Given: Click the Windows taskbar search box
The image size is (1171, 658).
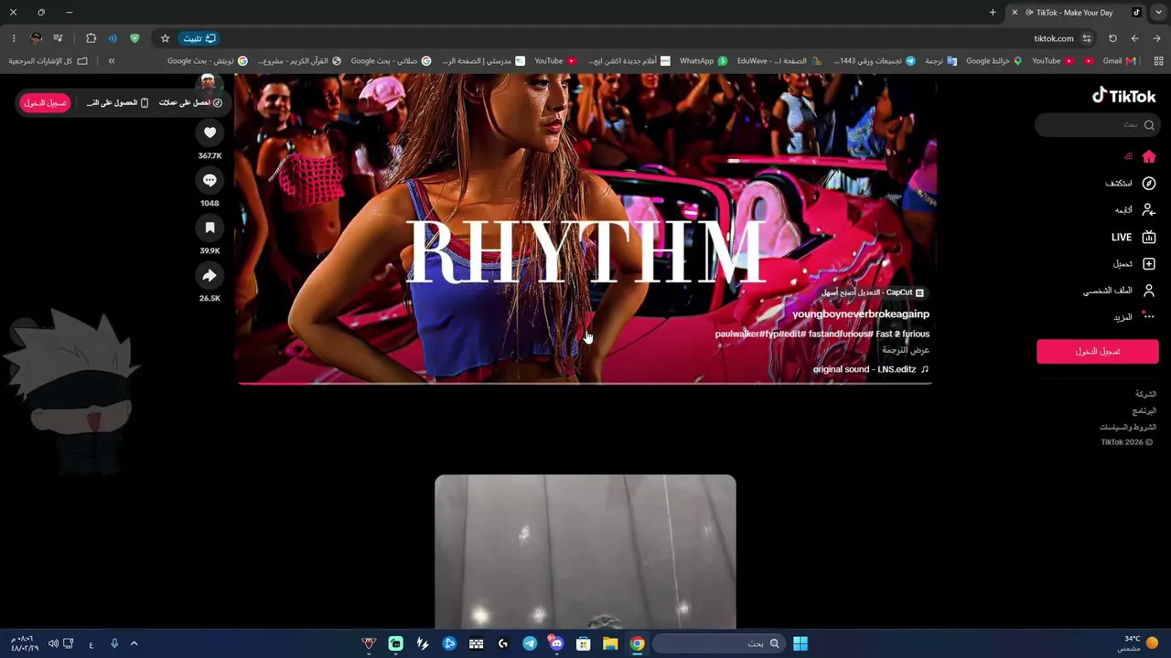Looking at the screenshot, I should tap(718, 643).
